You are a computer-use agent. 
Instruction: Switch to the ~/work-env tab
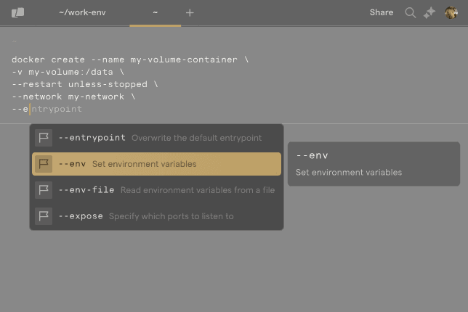coord(82,12)
